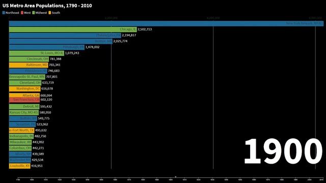
Task: Click the value 442,271
Action: [38, 148]
